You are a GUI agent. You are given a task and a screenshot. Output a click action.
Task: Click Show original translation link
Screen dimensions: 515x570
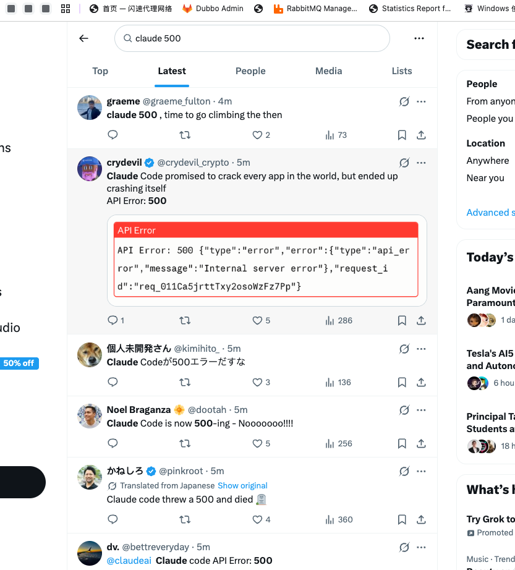242,486
